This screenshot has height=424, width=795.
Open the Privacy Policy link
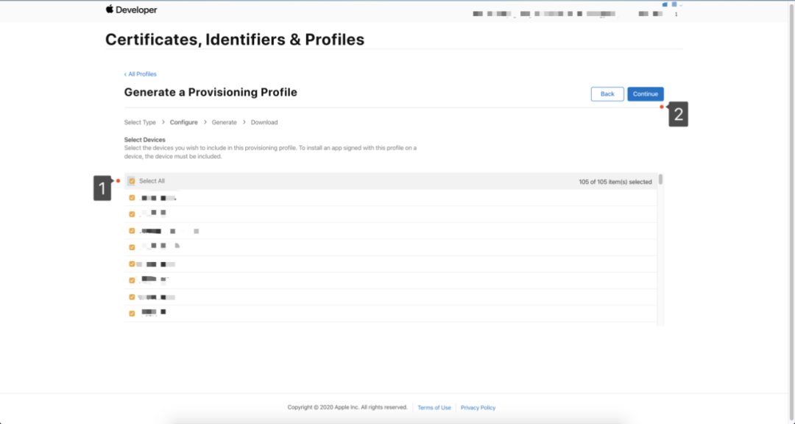pos(478,408)
